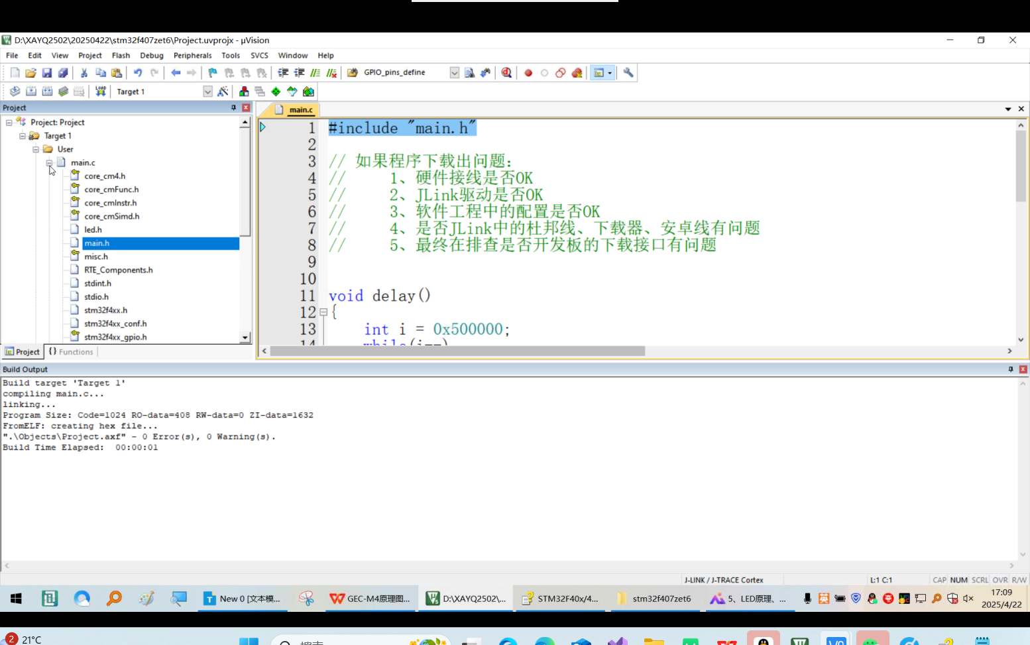Open the WeChat taskbar window
Image resolution: width=1030 pixels, height=645 pixels.
tap(371, 598)
